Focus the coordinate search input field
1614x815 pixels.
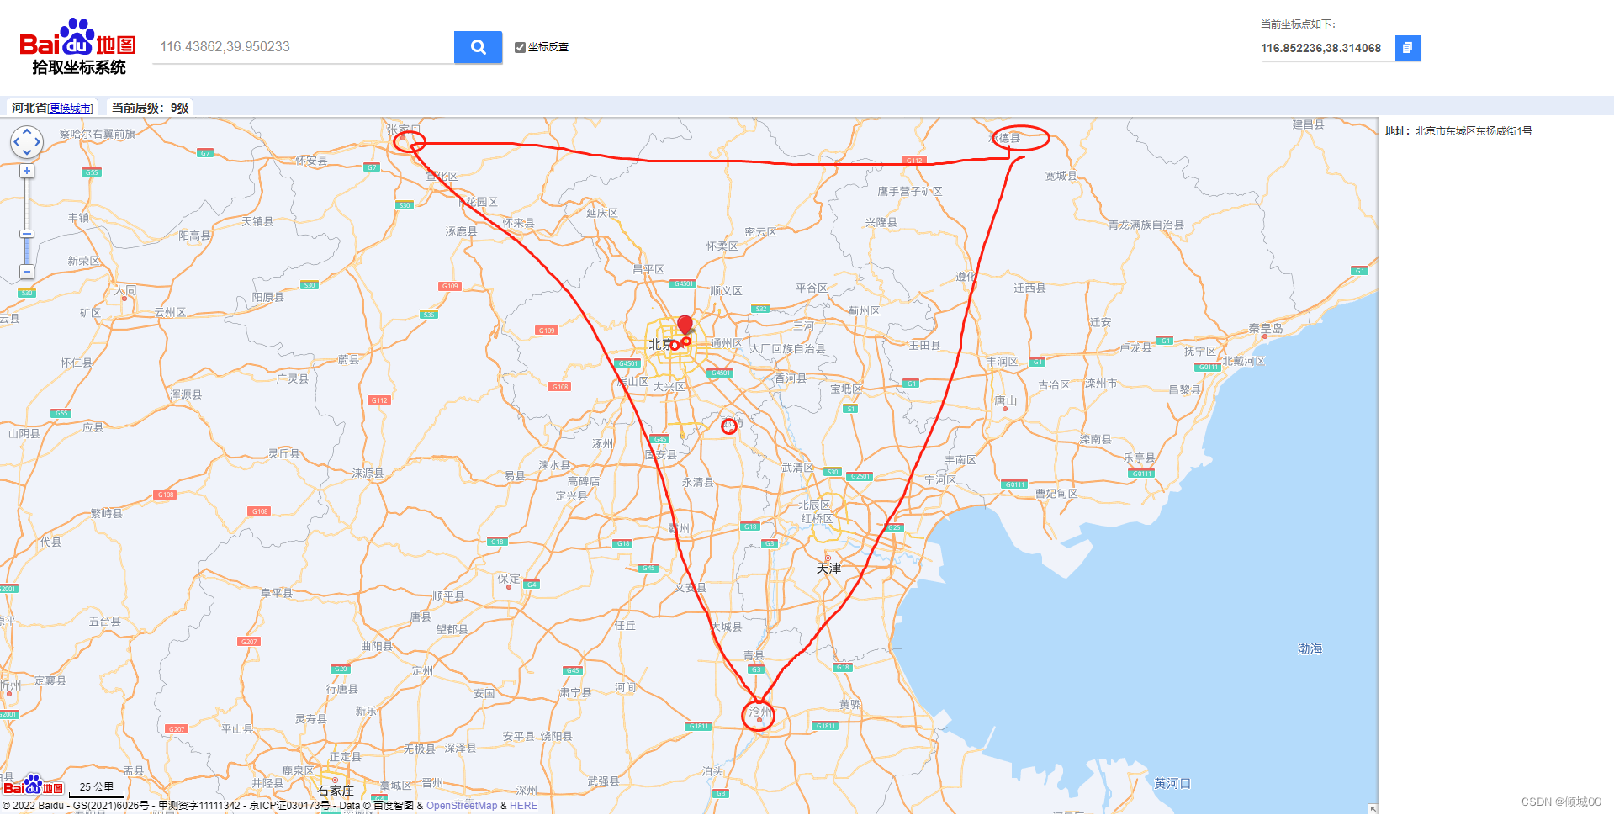pyautogui.click(x=303, y=47)
